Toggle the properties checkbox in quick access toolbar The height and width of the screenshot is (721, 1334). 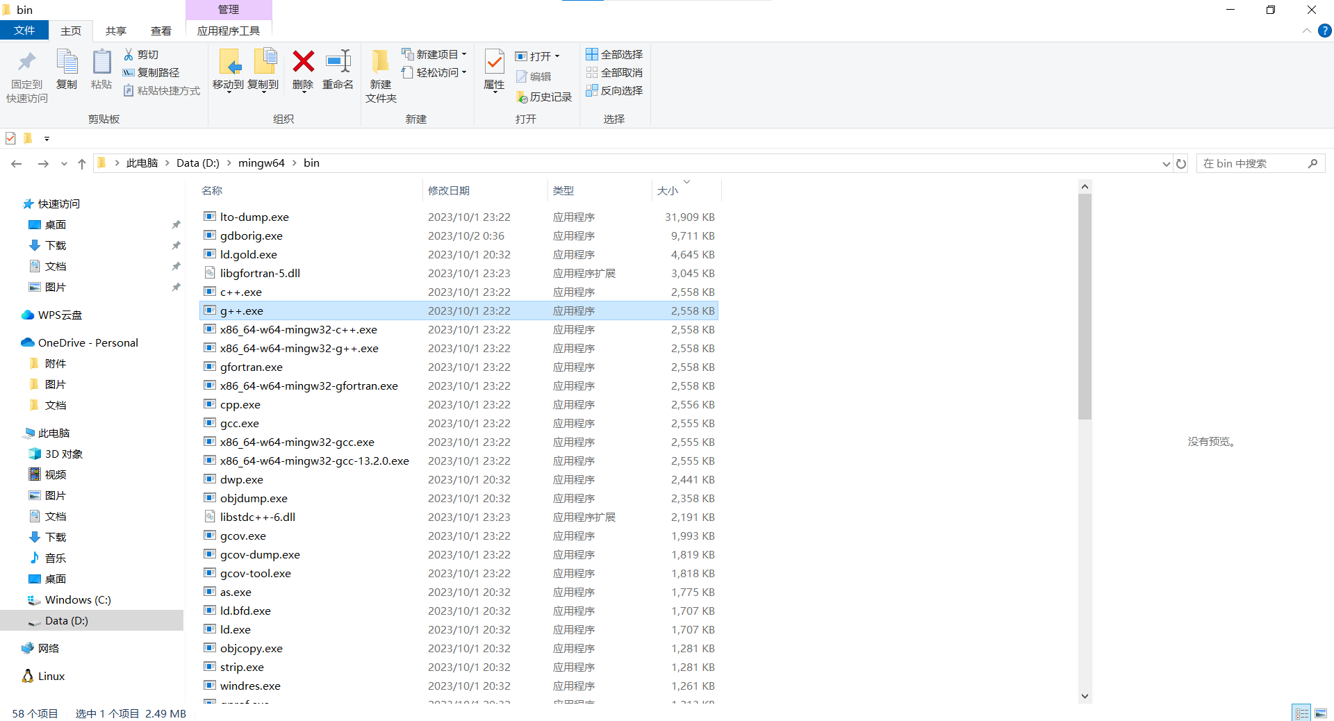tap(10, 138)
